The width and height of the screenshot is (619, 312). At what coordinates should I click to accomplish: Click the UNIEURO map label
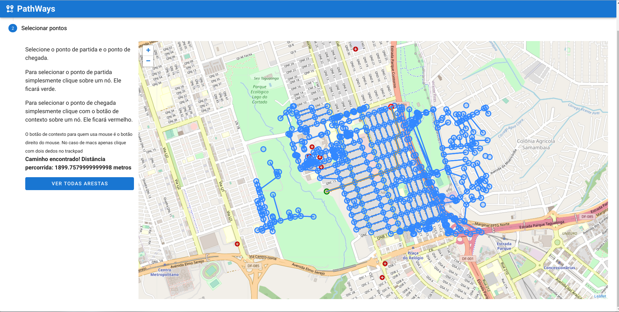point(569,233)
